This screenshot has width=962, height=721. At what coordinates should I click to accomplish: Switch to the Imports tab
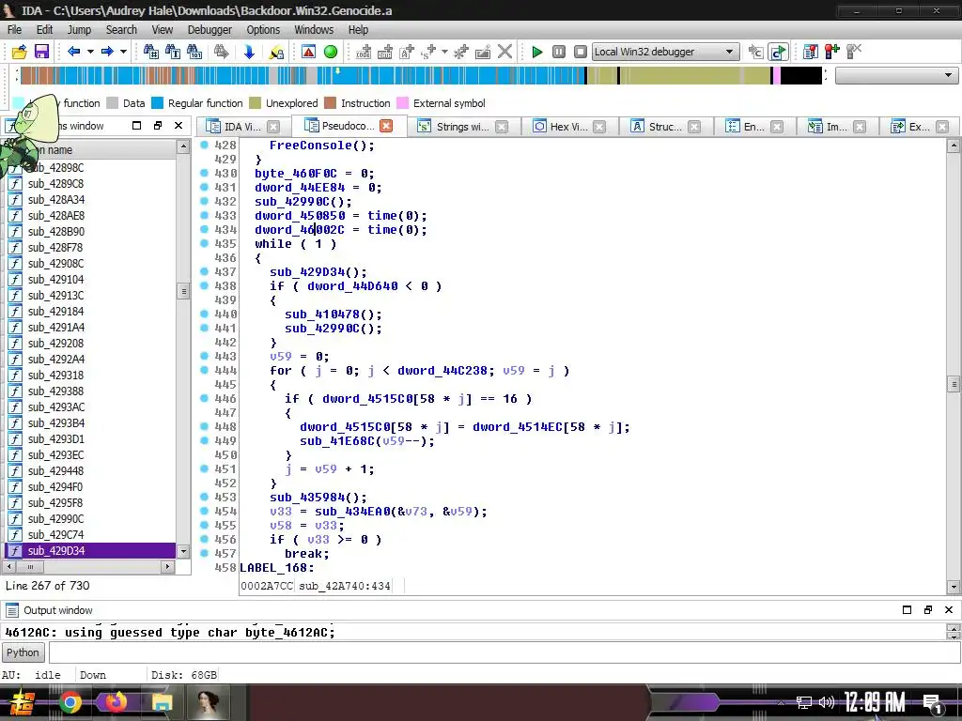(835, 127)
